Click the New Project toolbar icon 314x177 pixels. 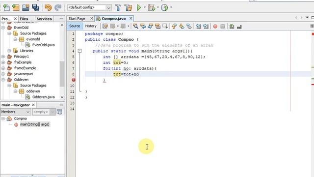pyautogui.click(x=16, y=8)
